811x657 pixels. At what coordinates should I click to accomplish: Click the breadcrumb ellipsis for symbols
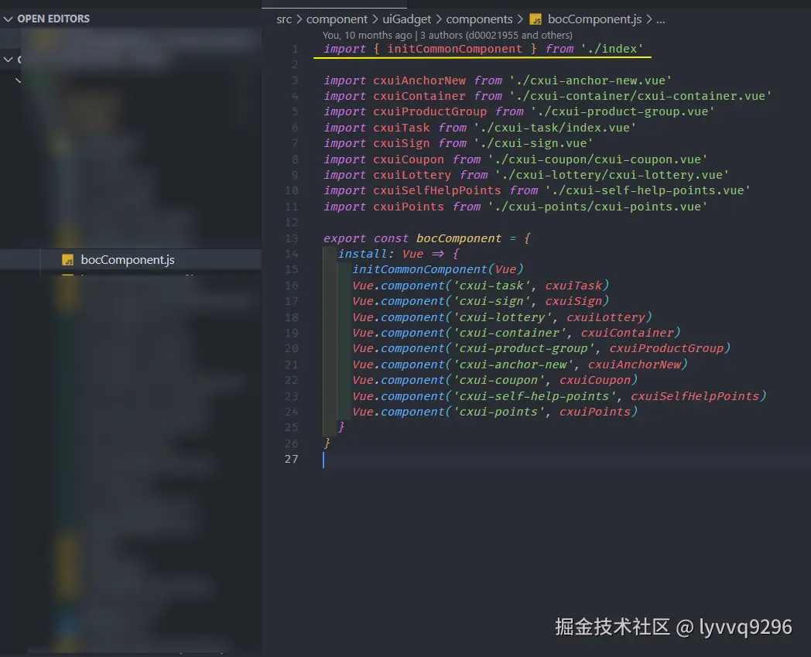click(x=661, y=19)
